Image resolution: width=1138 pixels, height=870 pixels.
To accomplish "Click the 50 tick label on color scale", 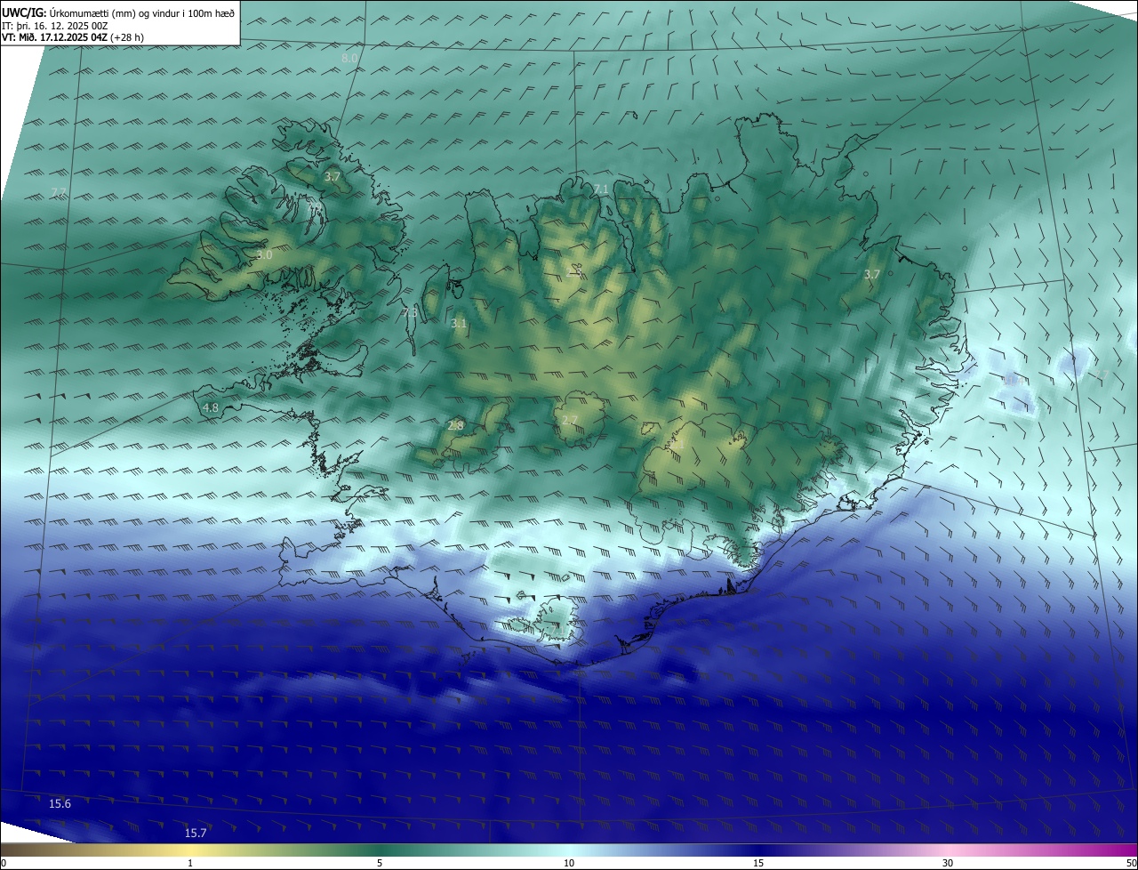I will [x=1131, y=863].
